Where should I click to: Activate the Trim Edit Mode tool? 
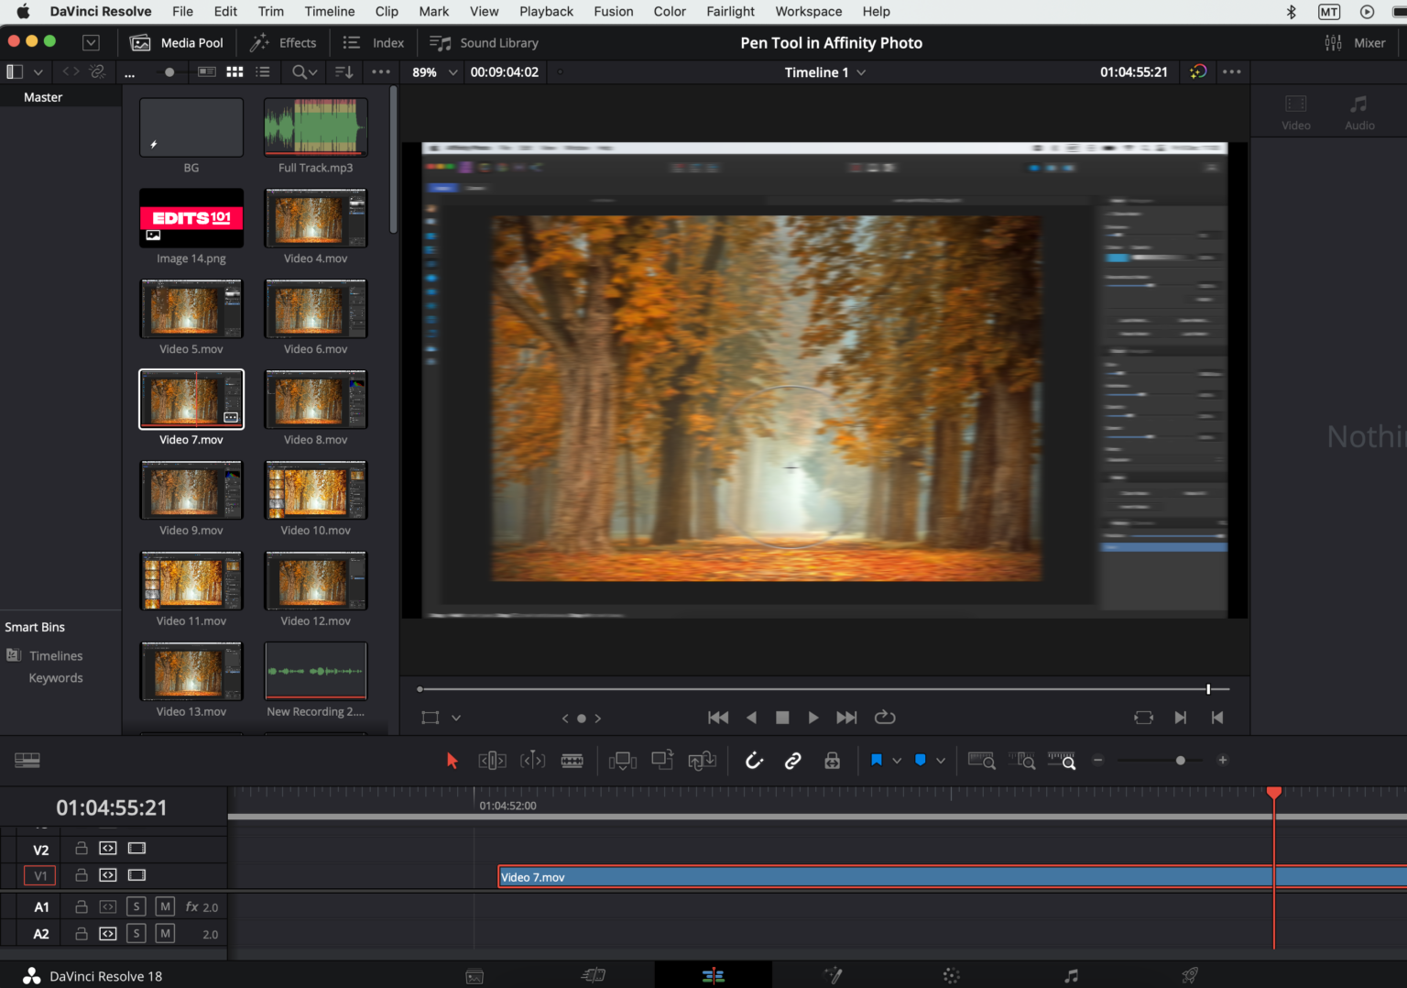pyautogui.click(x=492, y=761)
